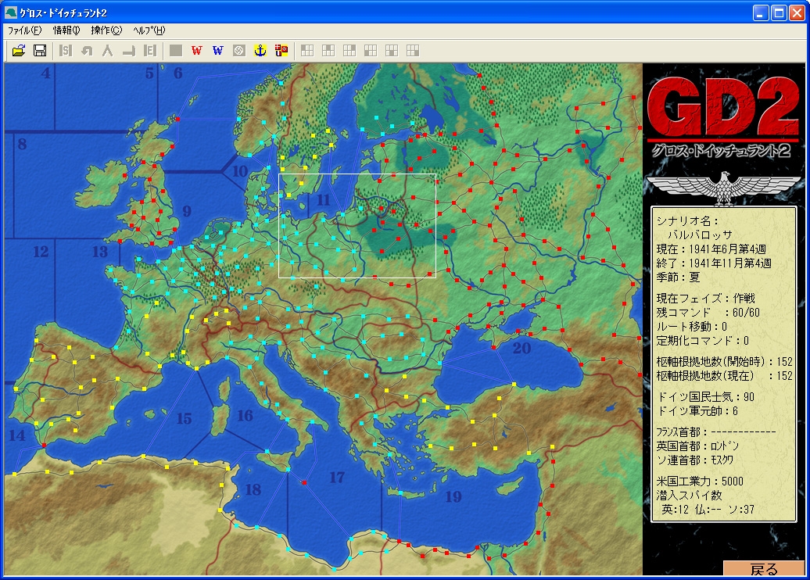Select sea zone 9 in the North Sea
This screenshot has height=580, width=810.
186,211
